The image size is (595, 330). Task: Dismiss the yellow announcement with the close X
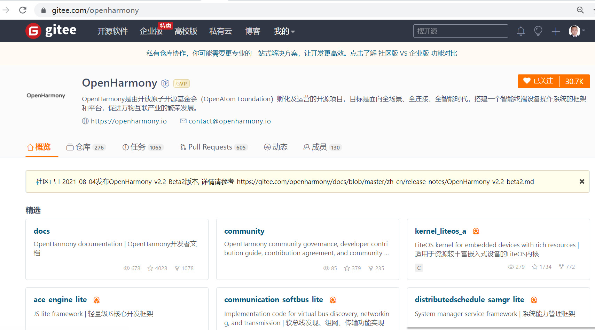pyautogui.click(x=582, y=182)
